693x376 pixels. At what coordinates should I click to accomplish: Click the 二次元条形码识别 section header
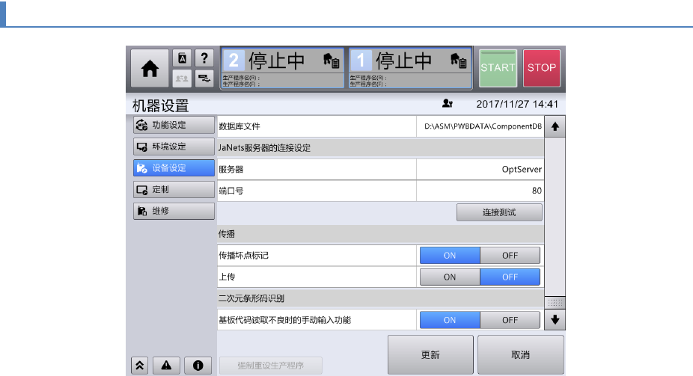[380, 298]
